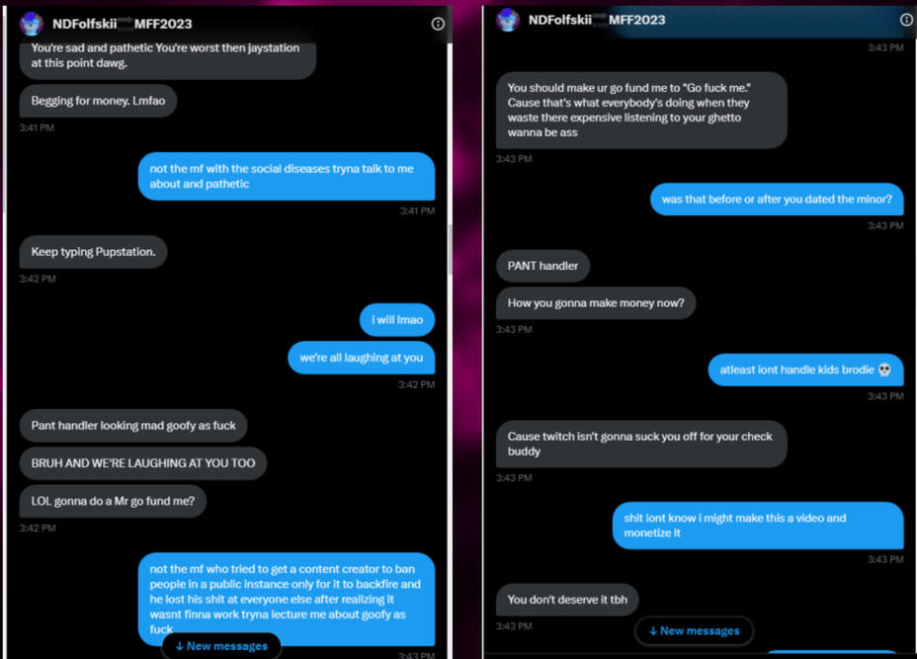917x659 pixels.
Task: Click the left chat's vertical scrollbar
Action: click(x=452, y=247)
